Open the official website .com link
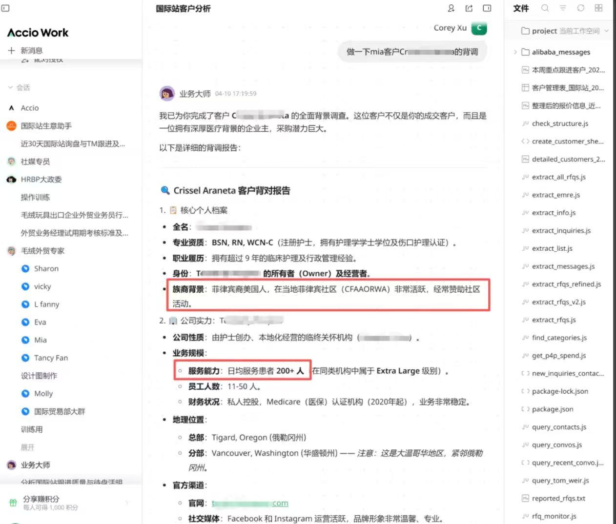The width and height of the screenshot is (616, 524). (250, 503)
